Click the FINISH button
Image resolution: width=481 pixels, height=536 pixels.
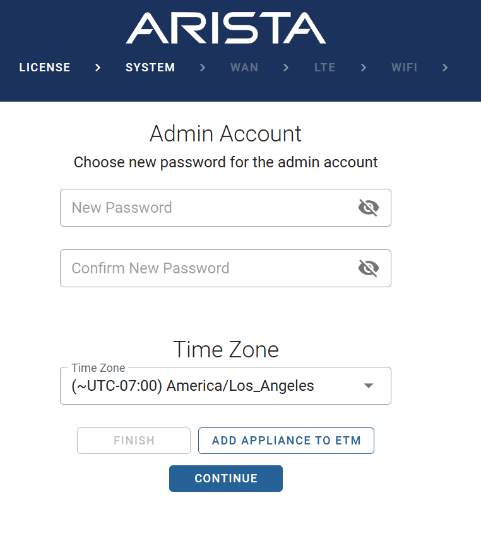coord(134,441)
